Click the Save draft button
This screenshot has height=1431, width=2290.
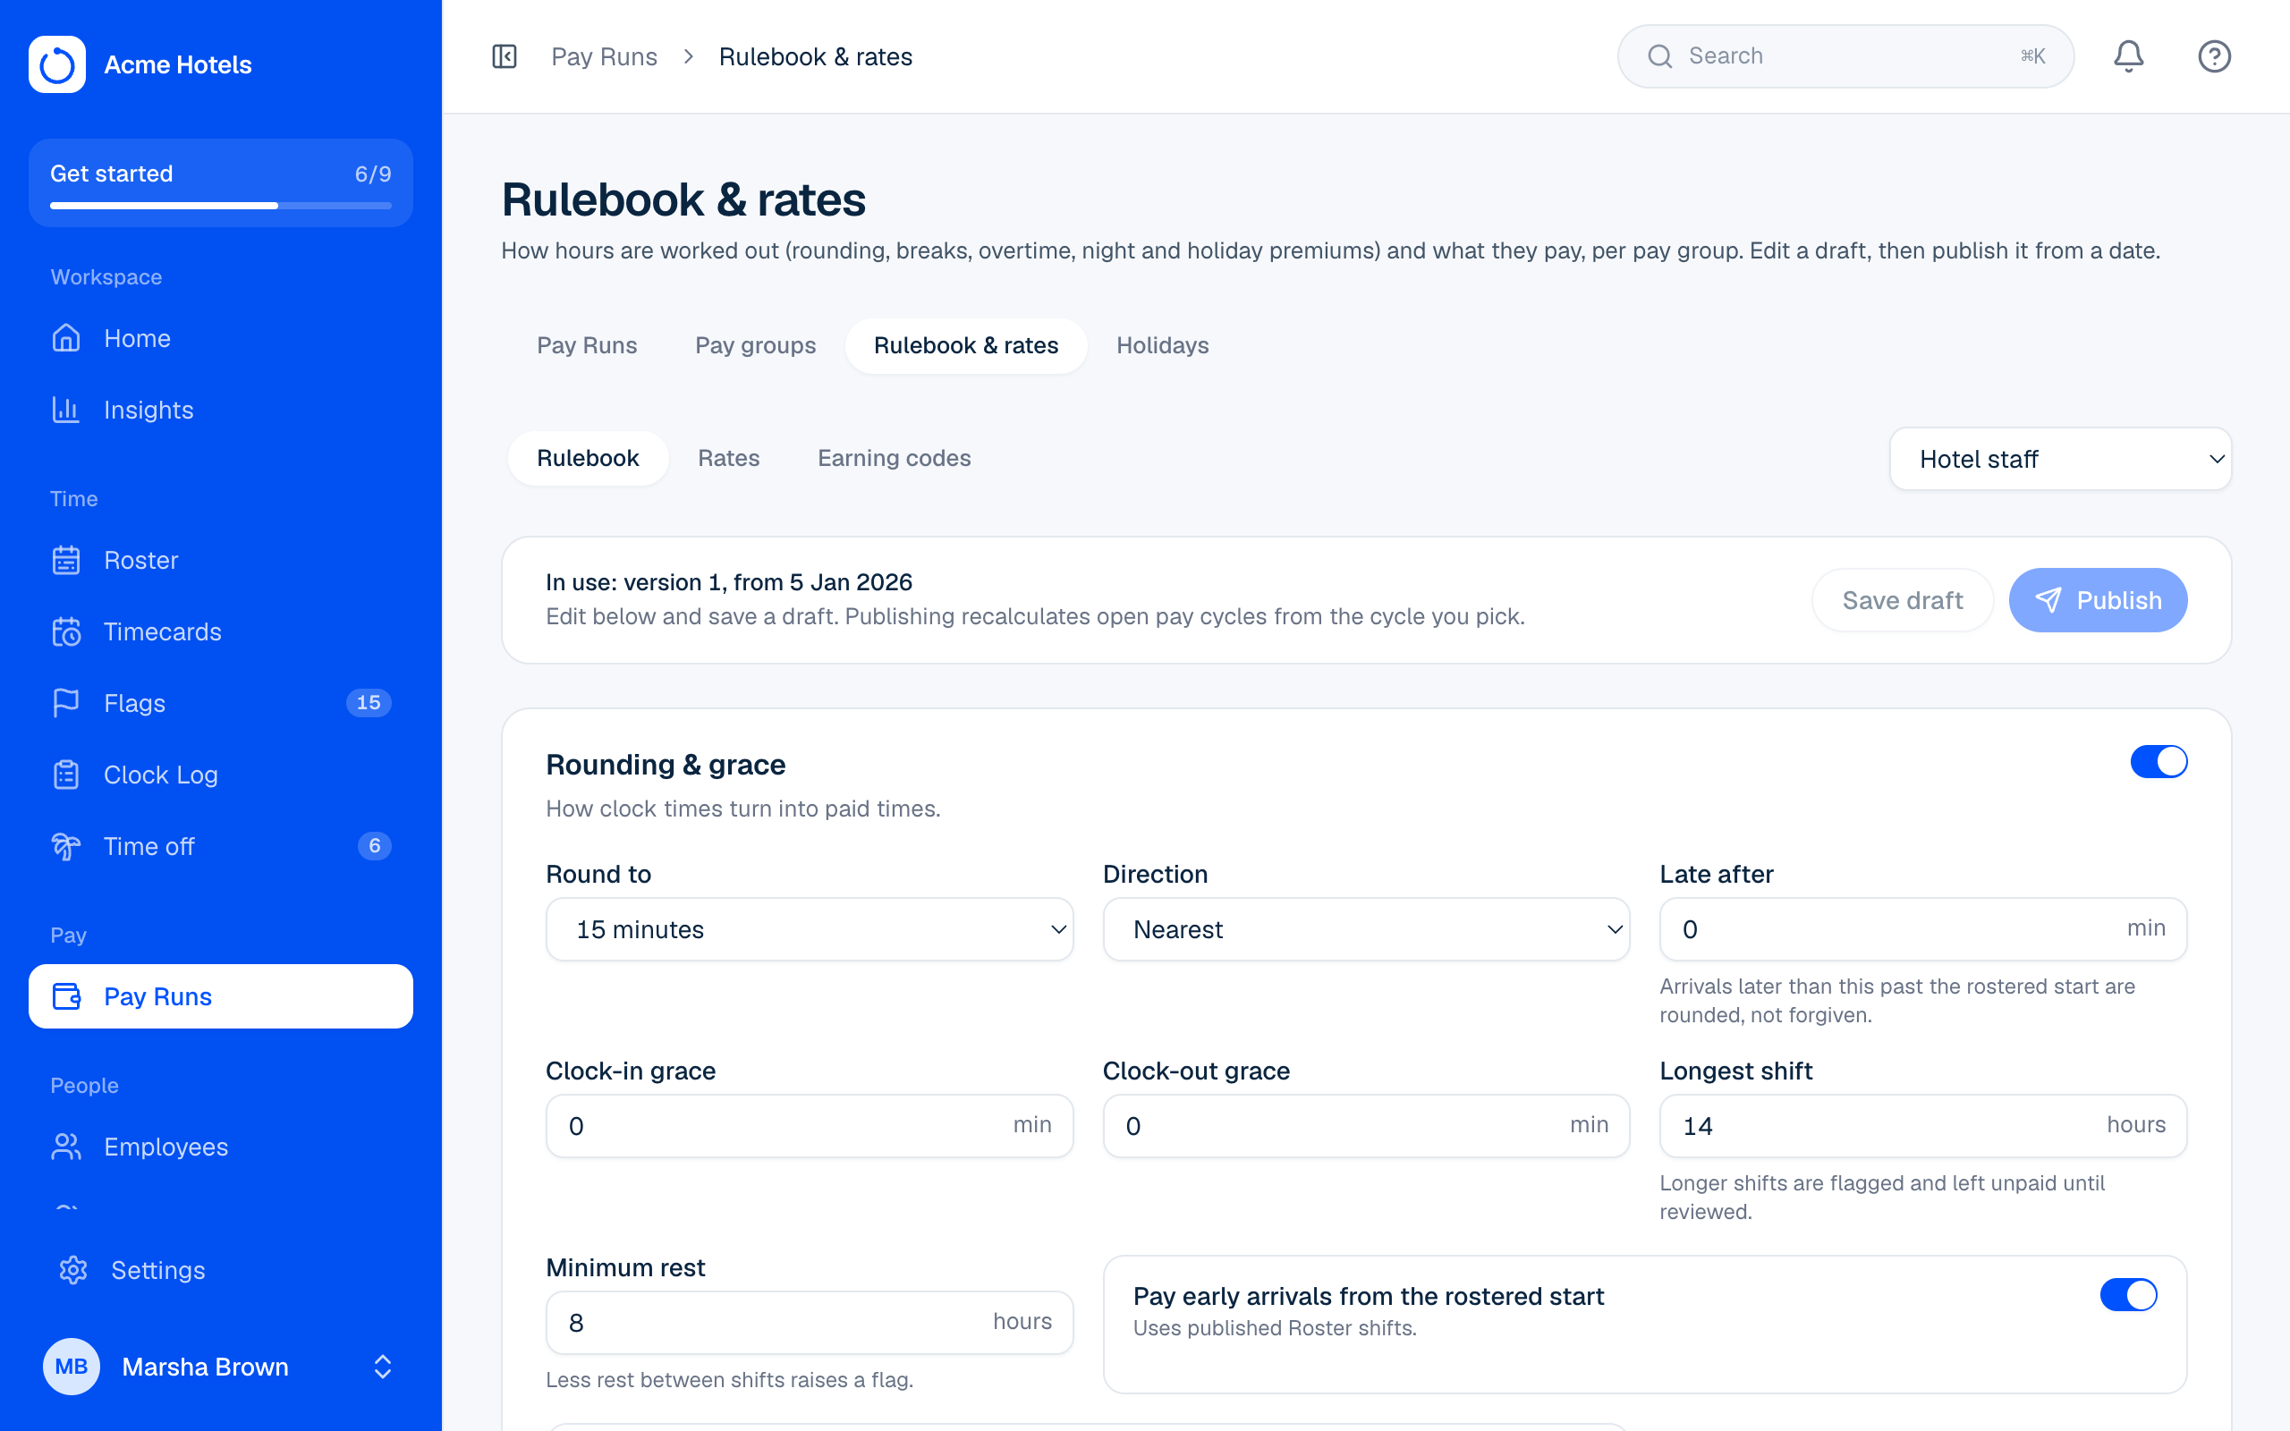click(1902, 600)
